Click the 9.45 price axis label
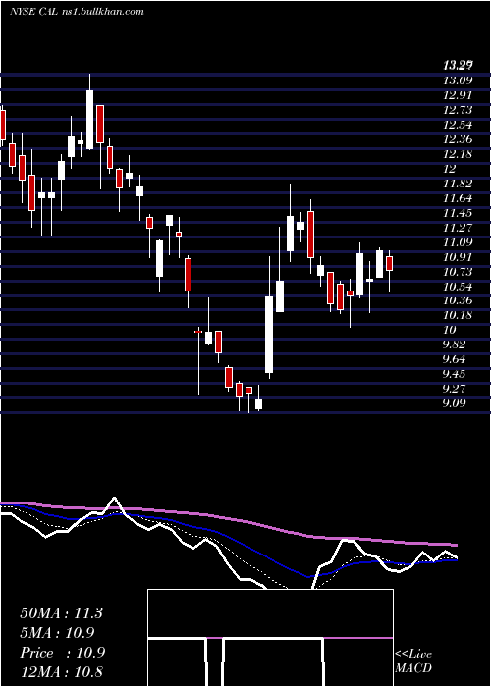Viewport: 491px width, 687px height. click(x=454, y=374)
